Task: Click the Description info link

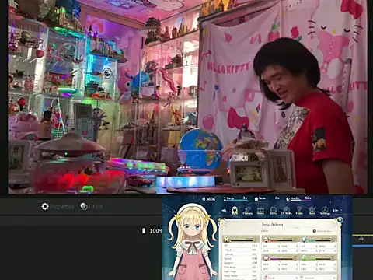Action: [322, 231]
